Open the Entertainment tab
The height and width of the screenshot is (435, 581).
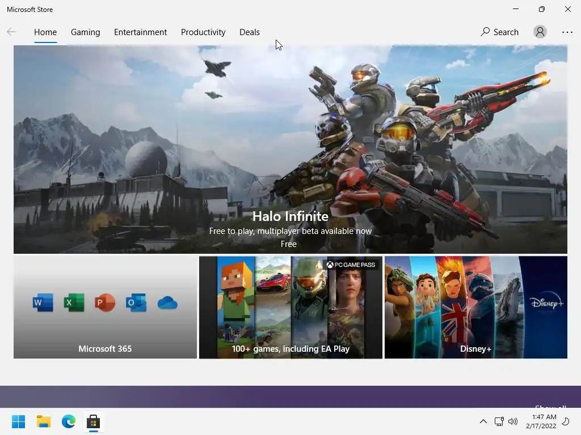tap(141, 32)
